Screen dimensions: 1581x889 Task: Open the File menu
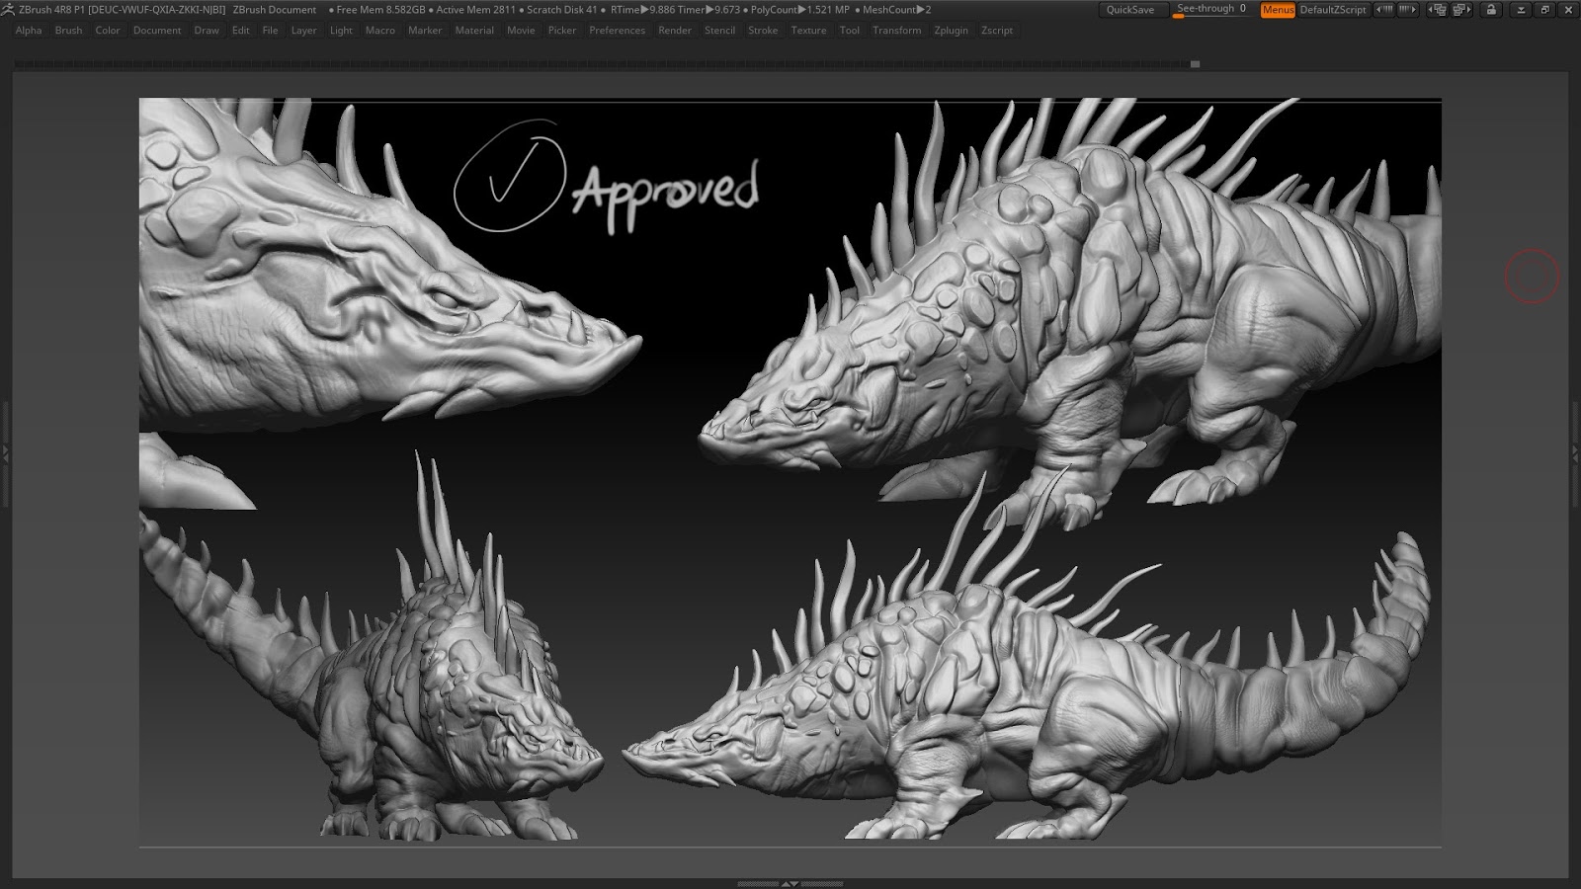coord(270,31)
